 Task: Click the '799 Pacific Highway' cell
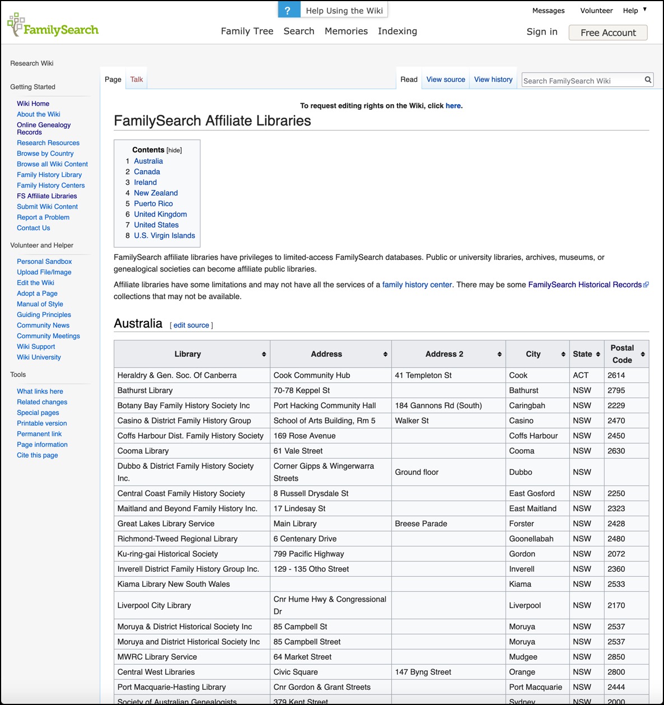(331, 554)
